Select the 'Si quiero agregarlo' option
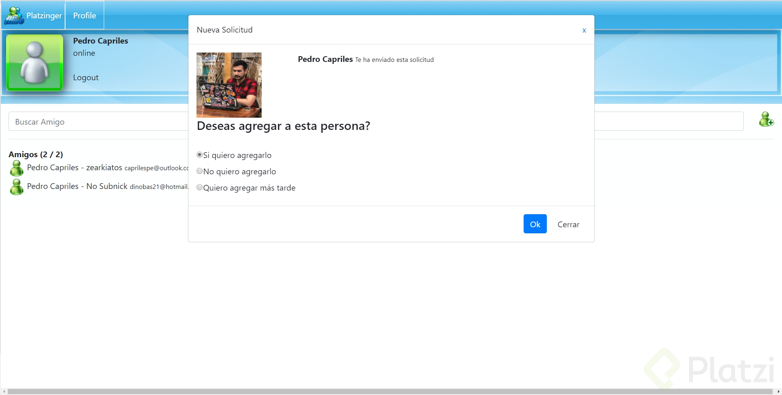This screenshot has height=395, width=782. click(199, 155)
